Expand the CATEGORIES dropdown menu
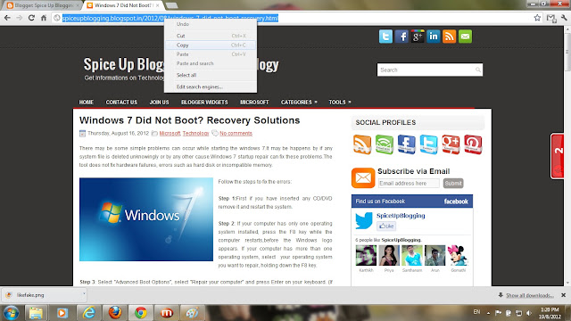Screen dimensions: 571x321 [299, 103]
